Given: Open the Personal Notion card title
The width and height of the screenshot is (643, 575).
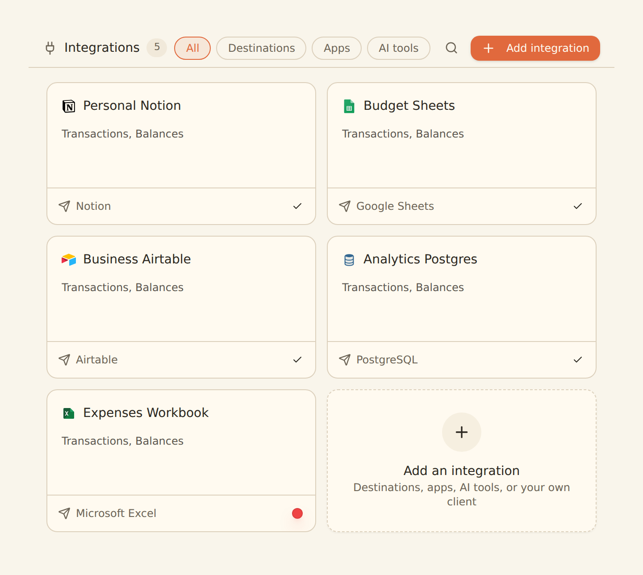Looking at the screenshot, I should (x=132, y=106).
